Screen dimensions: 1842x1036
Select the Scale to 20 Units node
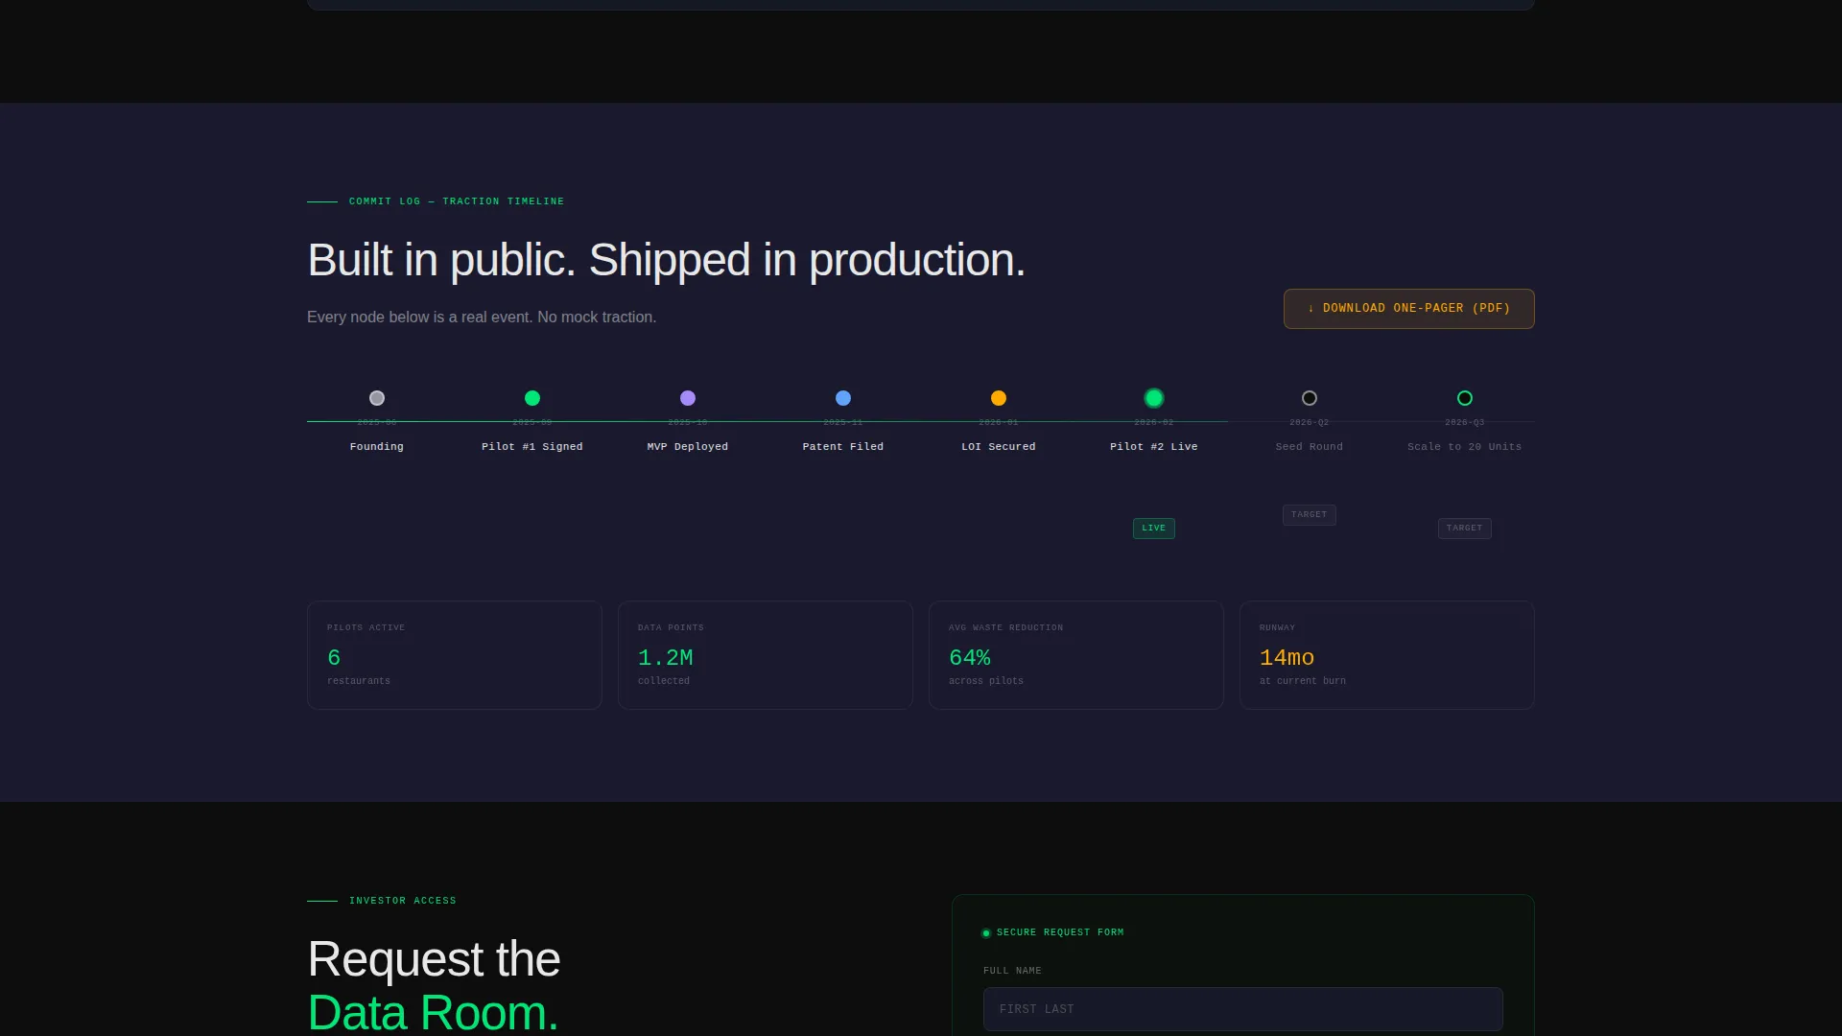1465,398
